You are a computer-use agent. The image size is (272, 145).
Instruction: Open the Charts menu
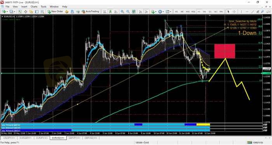pos(34,7)
